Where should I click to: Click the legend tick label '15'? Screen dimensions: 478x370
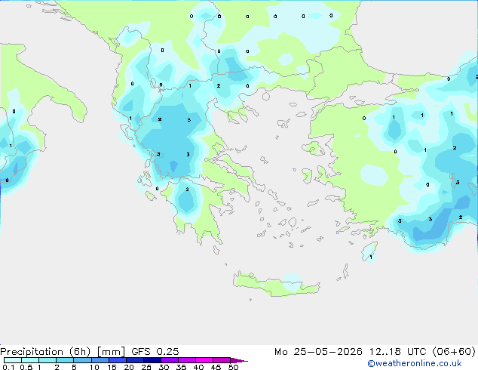[112, 367]
